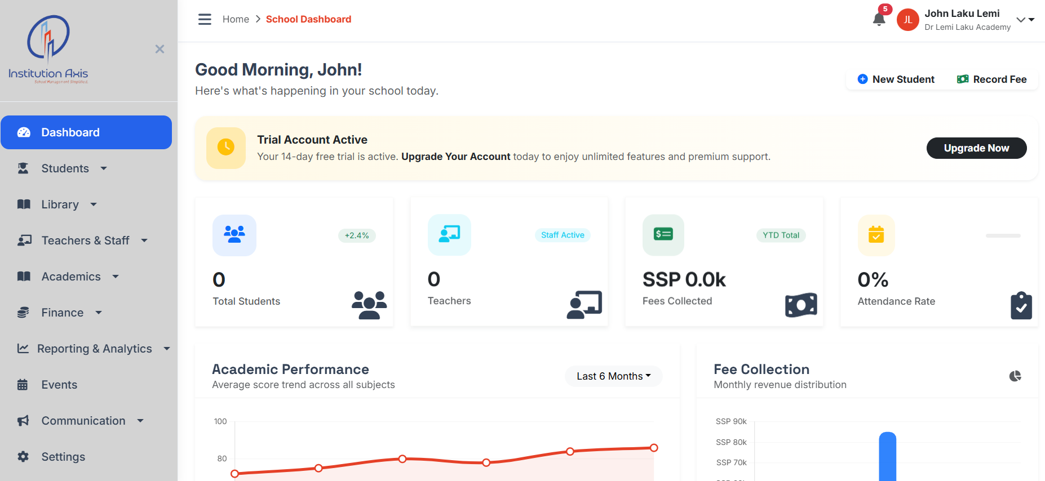This screenshot has height=481, width=1045.
Task: Select Library in the sidebar
Action: tap(60, 204)
